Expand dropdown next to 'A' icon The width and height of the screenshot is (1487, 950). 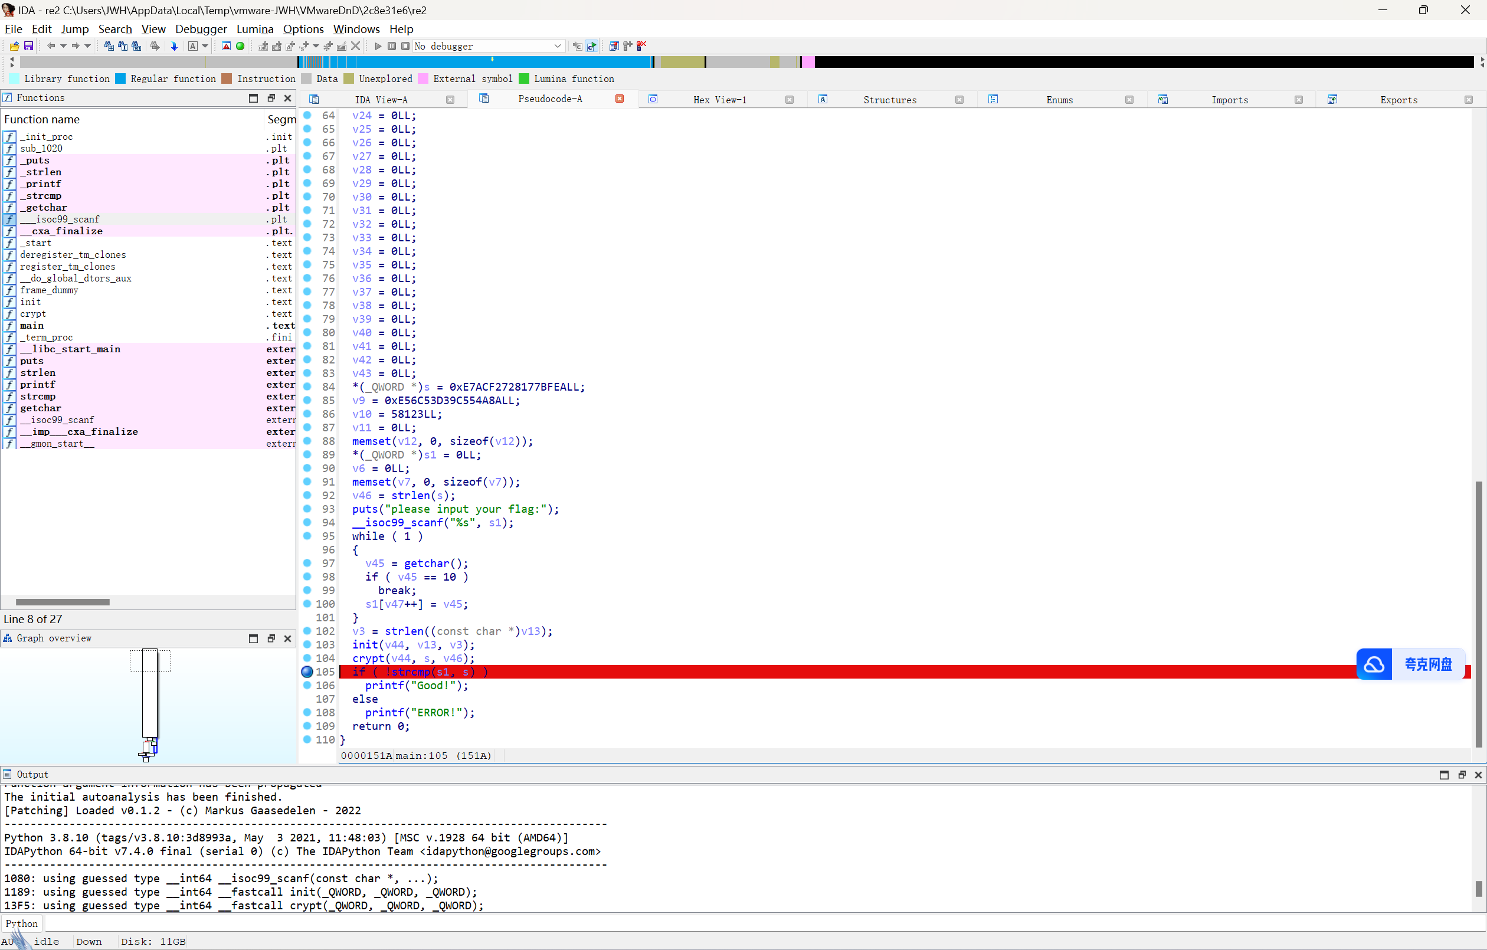click(x=205, y=47)
